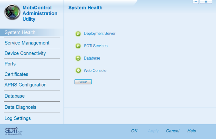Viewport: 216px width, 139px height.
Task: Minimize the utility window
Action: click(196, 2)
